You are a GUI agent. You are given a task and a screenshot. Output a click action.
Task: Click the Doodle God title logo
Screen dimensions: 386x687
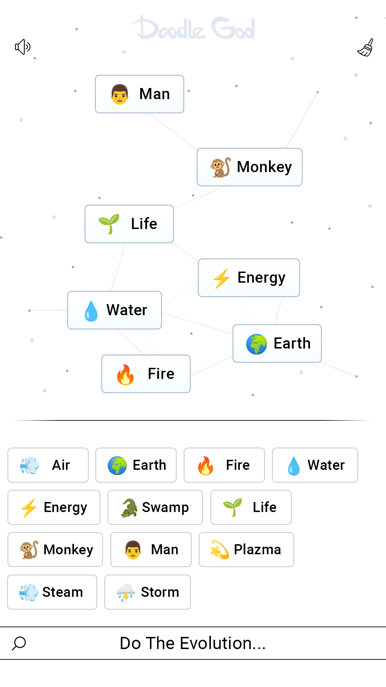pyautogui.click(x=193, y=28)
